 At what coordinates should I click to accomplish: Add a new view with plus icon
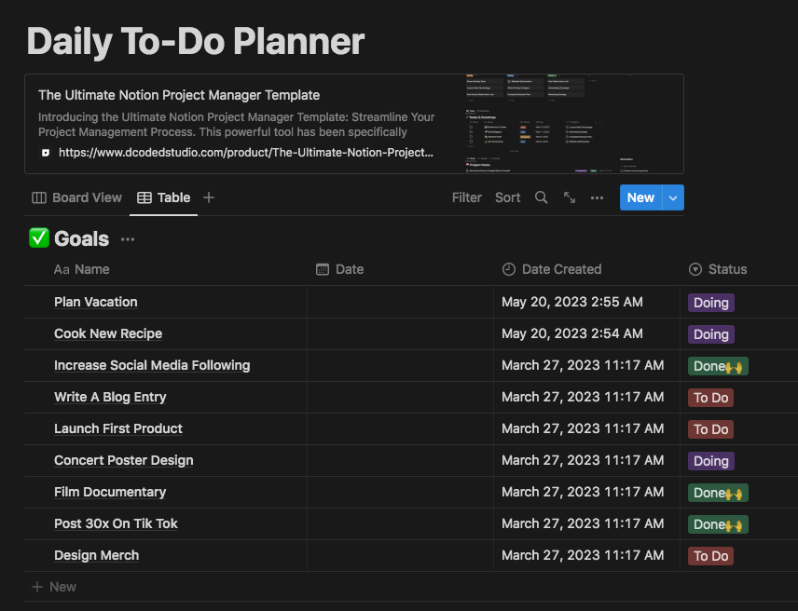pyautogui.click(x=209, y=197)
